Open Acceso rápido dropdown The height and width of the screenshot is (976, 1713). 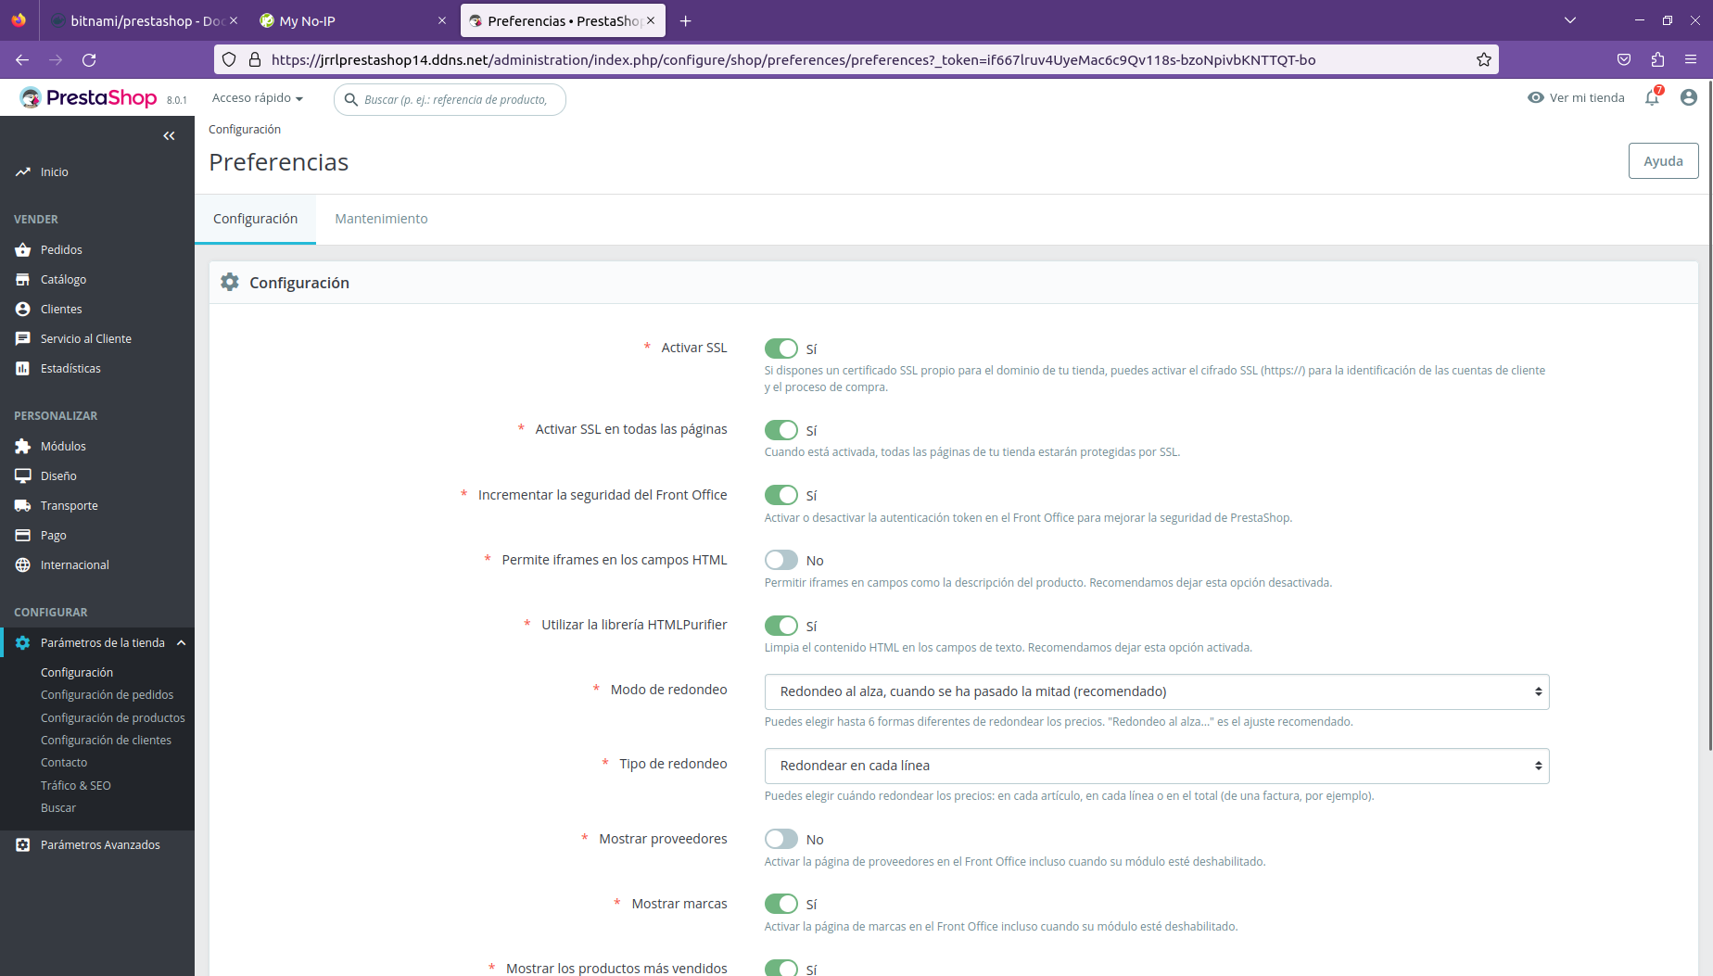[x=257, y=97]
